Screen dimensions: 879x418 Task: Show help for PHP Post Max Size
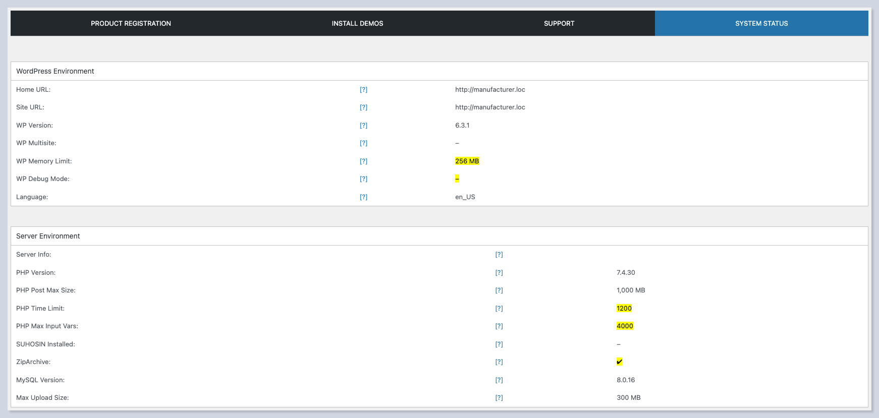coord(499,290)
